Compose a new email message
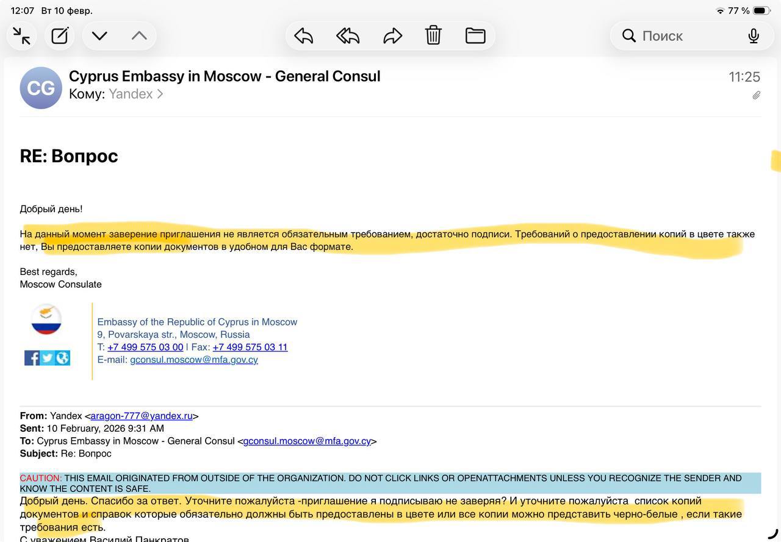Image resolution: width=781 pixels, height=542 pixels. pyautogui.click(x=60, y=36)
